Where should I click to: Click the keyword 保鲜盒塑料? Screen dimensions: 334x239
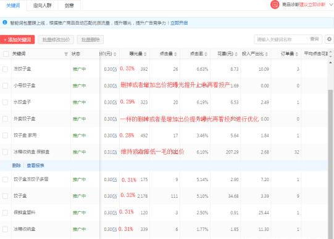[24, 213]
